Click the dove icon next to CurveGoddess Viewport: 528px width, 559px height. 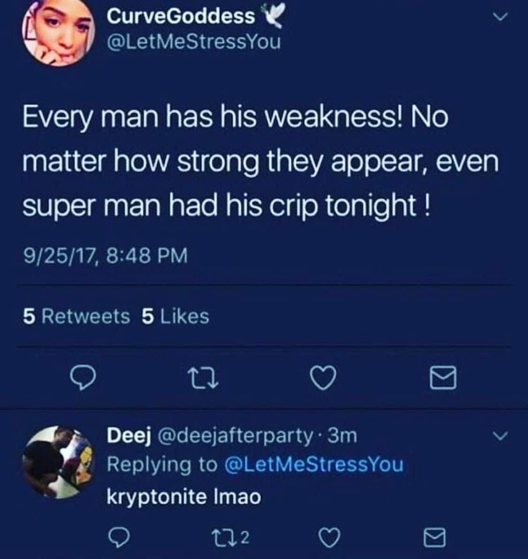[273, 18]
